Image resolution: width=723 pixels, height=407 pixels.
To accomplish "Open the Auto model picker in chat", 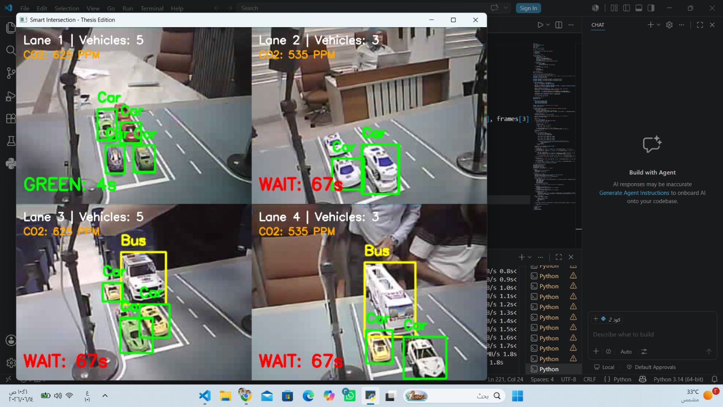I will [x=626, y=351].
